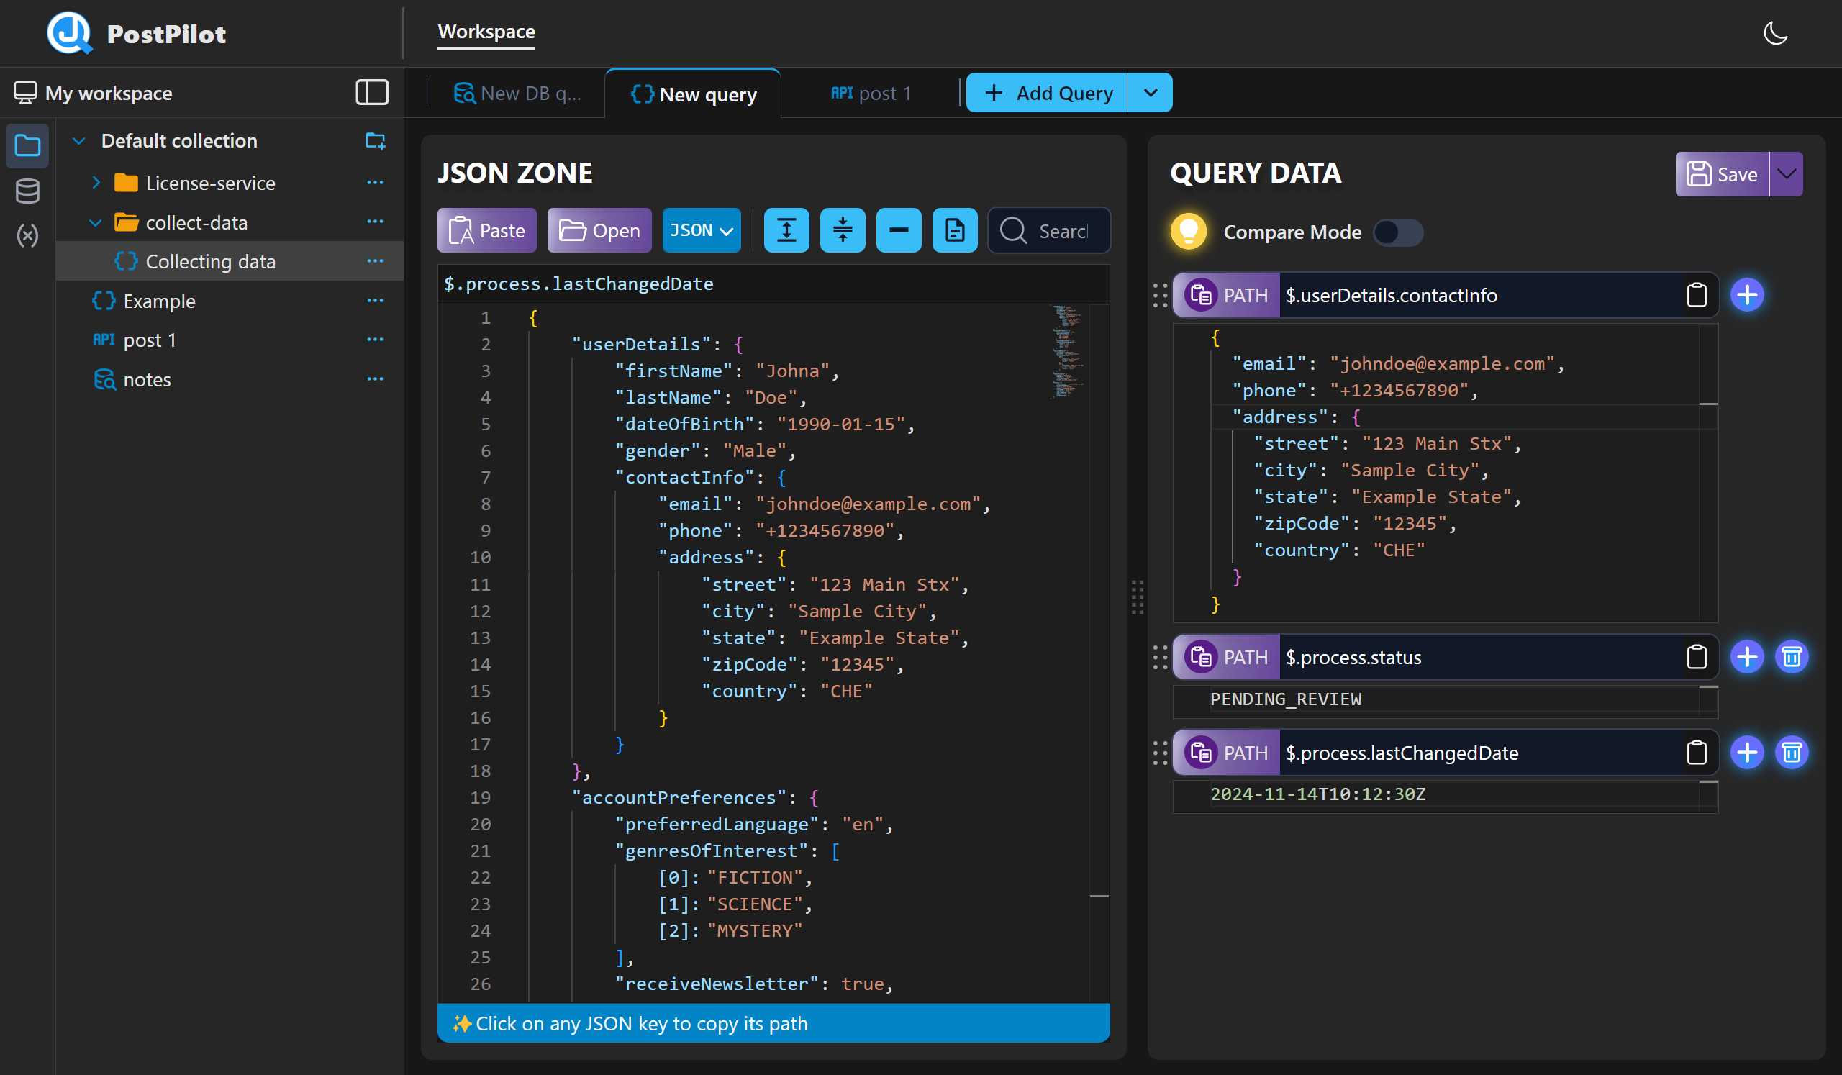Open the variables sidebar icon
This screenshot has height=1075, width=1842.
(28, 235)
